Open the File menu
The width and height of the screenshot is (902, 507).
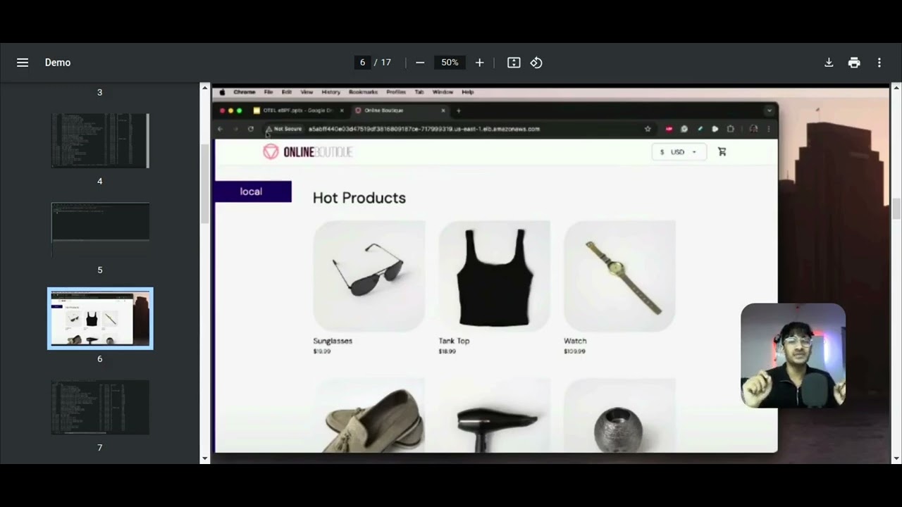[268, 92]
